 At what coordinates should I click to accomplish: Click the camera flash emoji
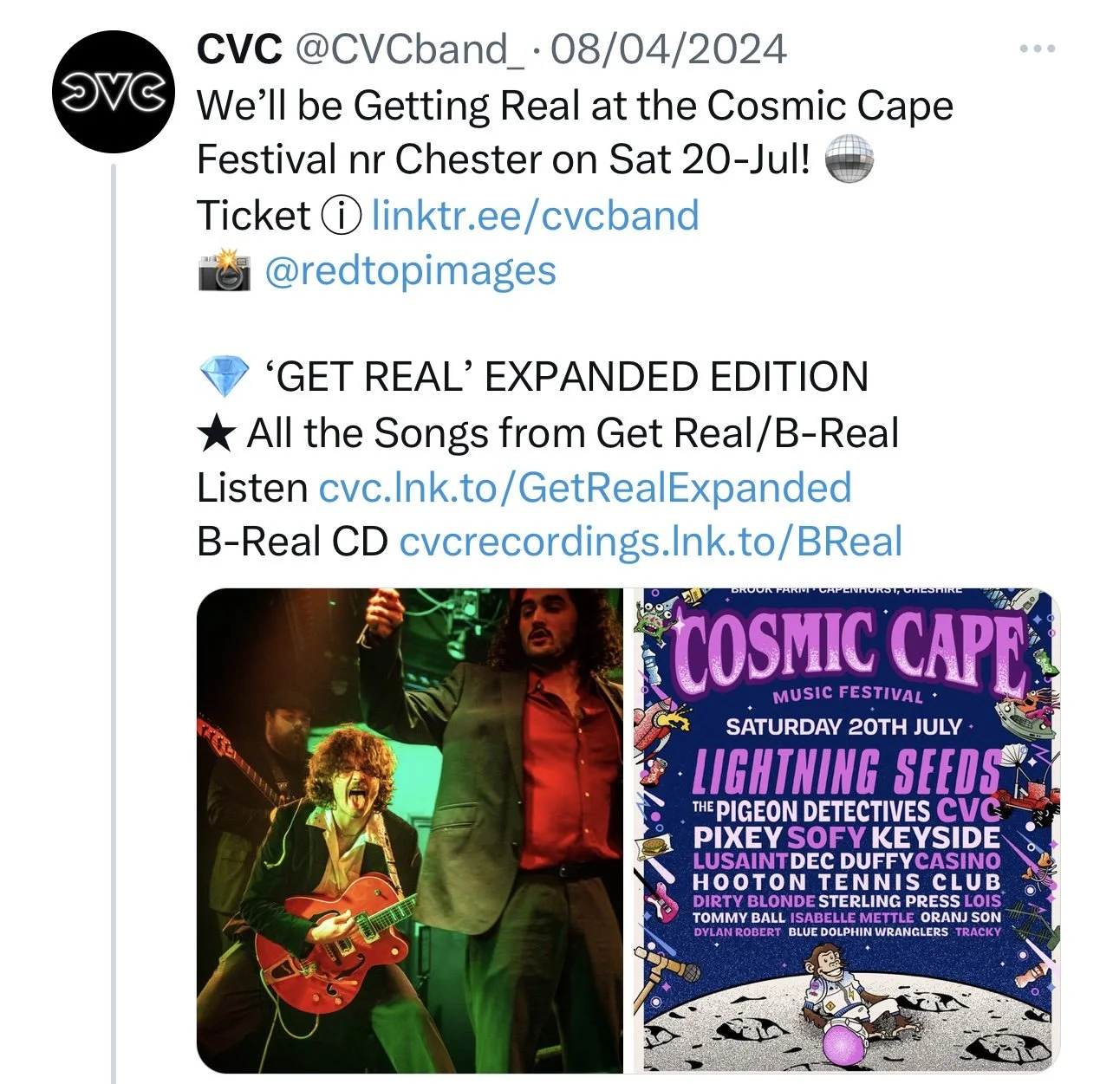click(x=225, y=270)
